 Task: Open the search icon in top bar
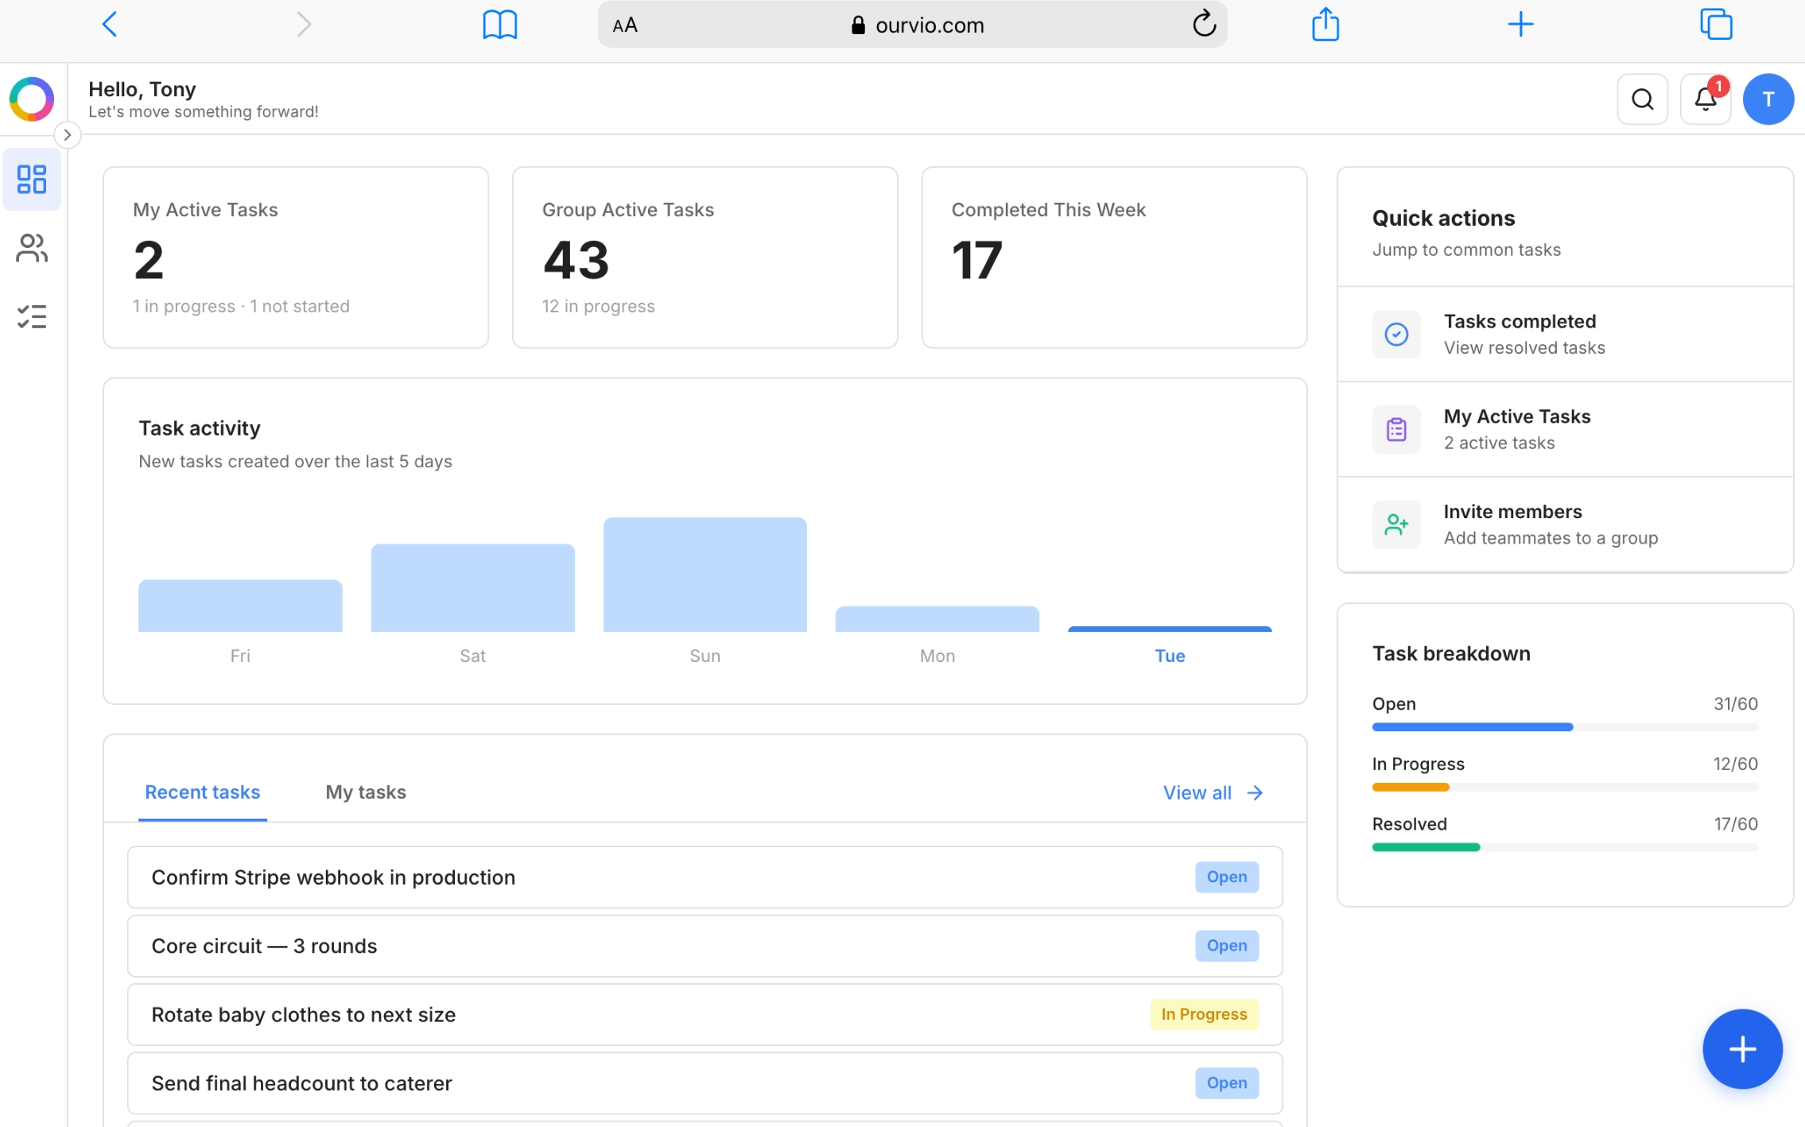(1640, 99)
